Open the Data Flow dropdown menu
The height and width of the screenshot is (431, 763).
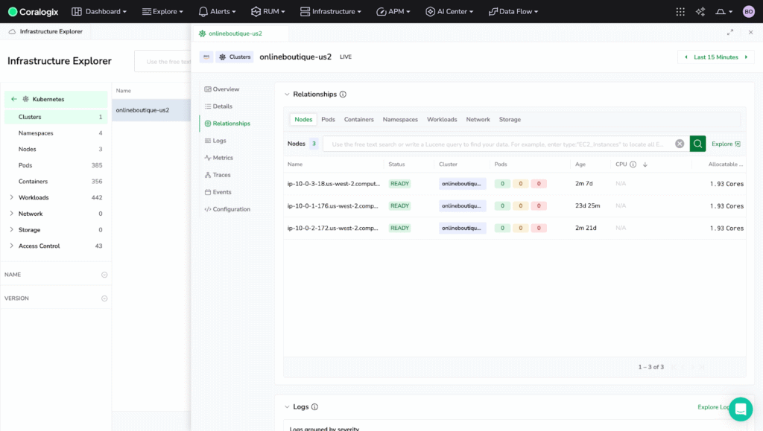(x=513, y=12)
